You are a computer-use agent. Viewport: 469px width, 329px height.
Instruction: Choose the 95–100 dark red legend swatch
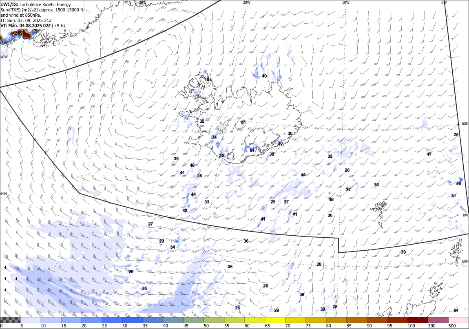pos(397,320)
